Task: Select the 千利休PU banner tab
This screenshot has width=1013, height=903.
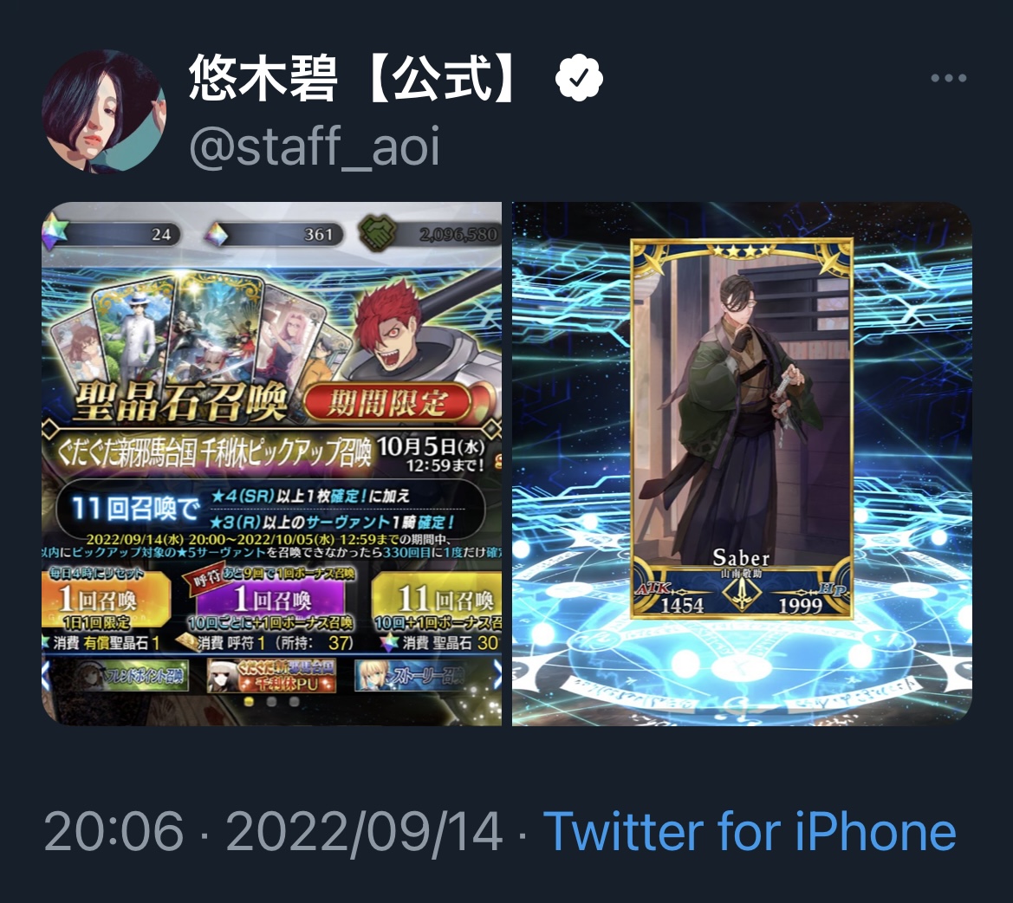Action: pyautogui.click(x=270, y=676)
